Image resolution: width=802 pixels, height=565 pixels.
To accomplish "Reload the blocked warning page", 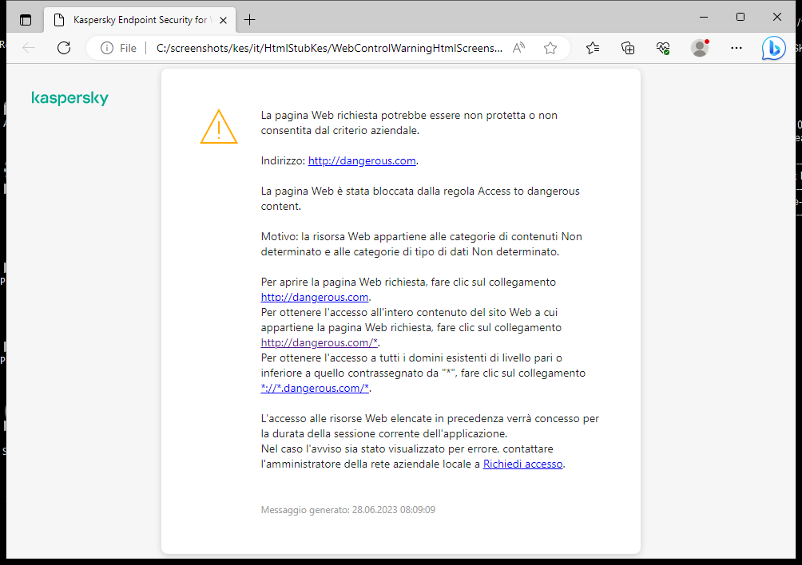I will pyautogui.click(x=64, y=48).
